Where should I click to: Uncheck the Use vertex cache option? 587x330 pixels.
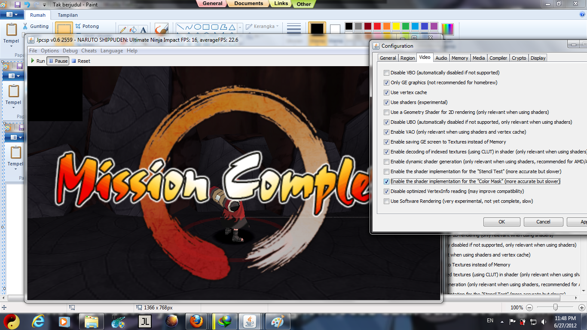click(x=387, y=93)
